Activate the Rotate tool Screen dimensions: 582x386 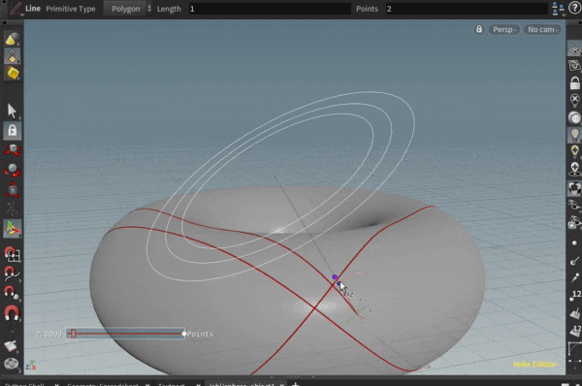pos(13,170)
